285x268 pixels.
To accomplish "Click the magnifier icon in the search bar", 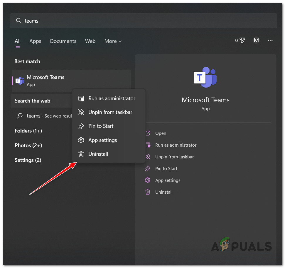I will (x=18, y=21).
